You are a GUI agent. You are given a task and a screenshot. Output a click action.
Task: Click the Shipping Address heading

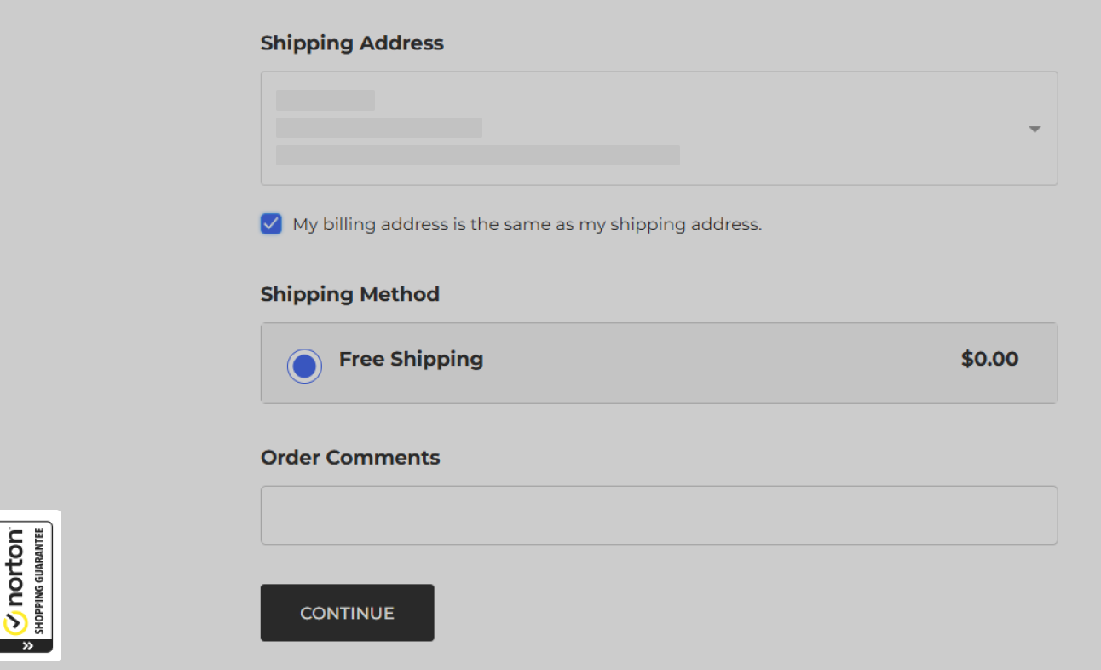click(x=352, y=43)
